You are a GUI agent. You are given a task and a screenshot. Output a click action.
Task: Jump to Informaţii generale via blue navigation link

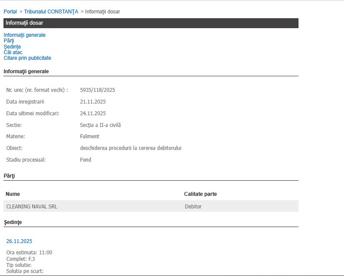click(24, 35)
